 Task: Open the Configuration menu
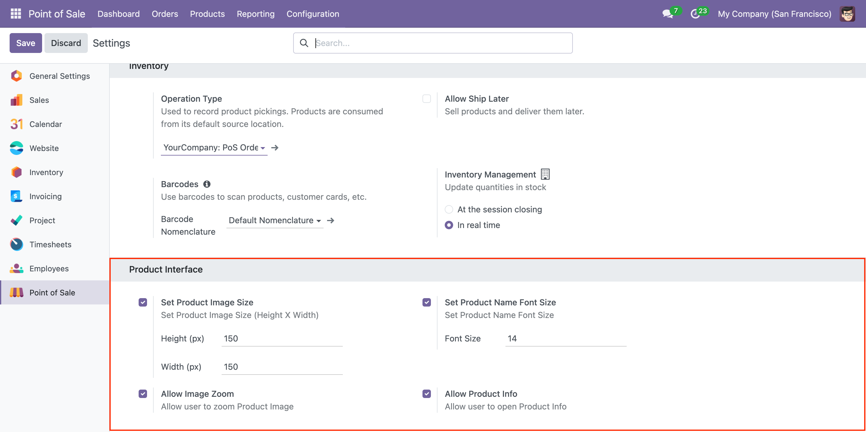pyautogui.click(x=313, y=14)
